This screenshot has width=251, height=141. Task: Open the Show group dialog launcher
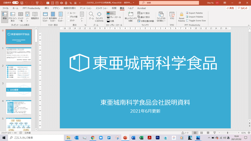85,25
